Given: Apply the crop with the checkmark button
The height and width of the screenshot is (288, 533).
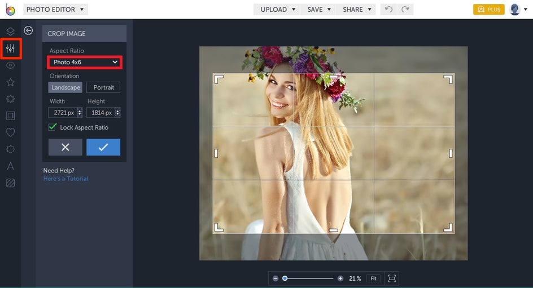Looking at the screenshot, I should (103, 147).
